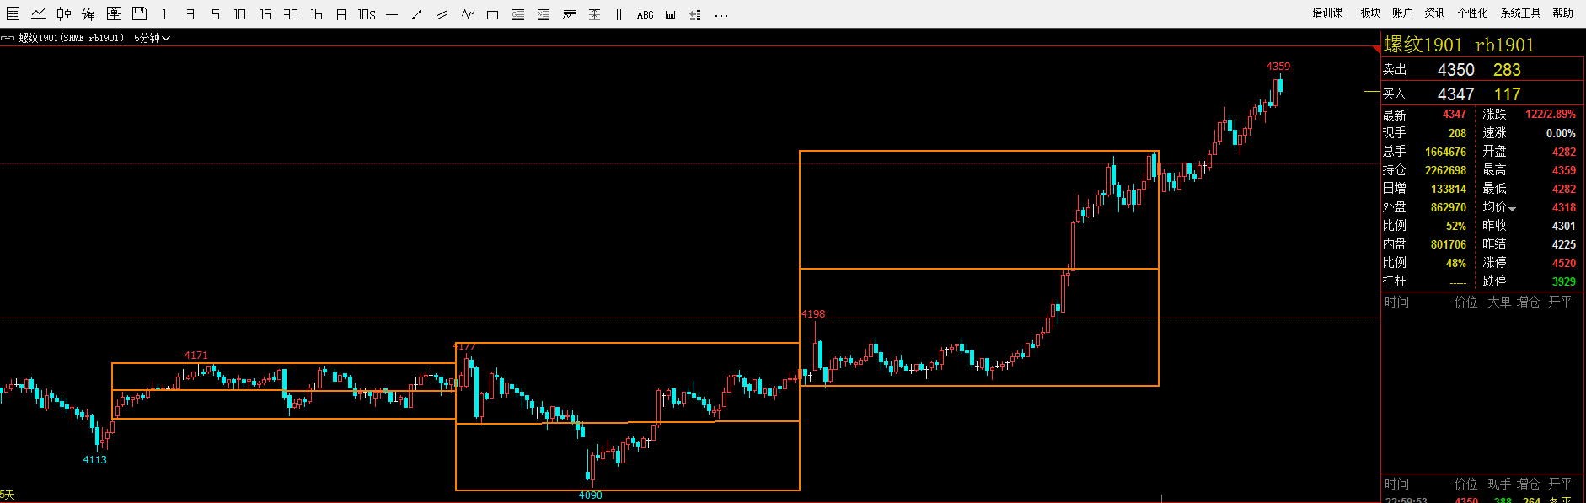1586x503 pixels.
Task: Click the 外盘 value 862970
Action: 1449,207
